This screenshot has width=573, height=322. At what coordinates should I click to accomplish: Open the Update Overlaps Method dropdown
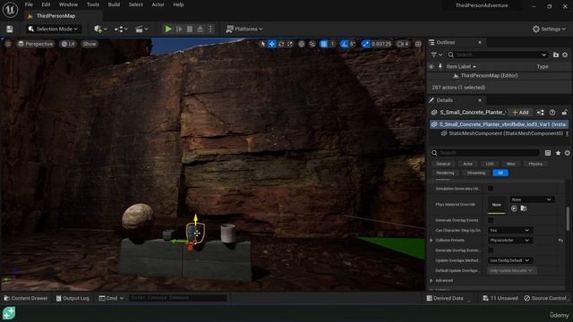(509, 260)
